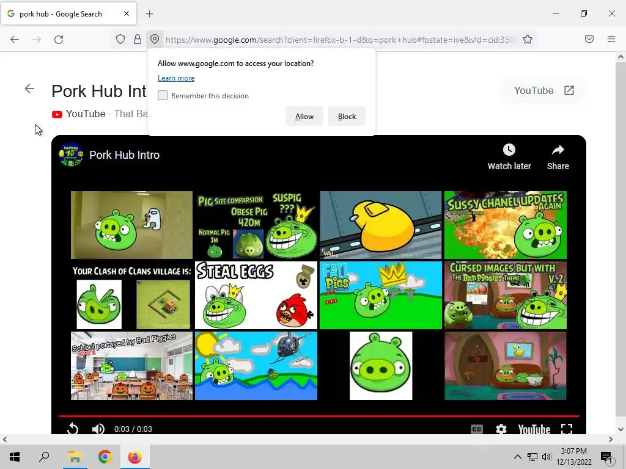Allow location access

point(304,117)
